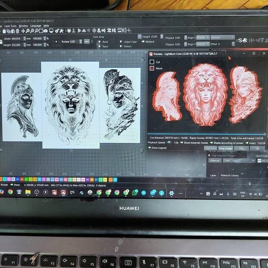Click the Copy icon in the toolbar
The width and height of the screenshot is (268, 268).
[x=8, y=31]
